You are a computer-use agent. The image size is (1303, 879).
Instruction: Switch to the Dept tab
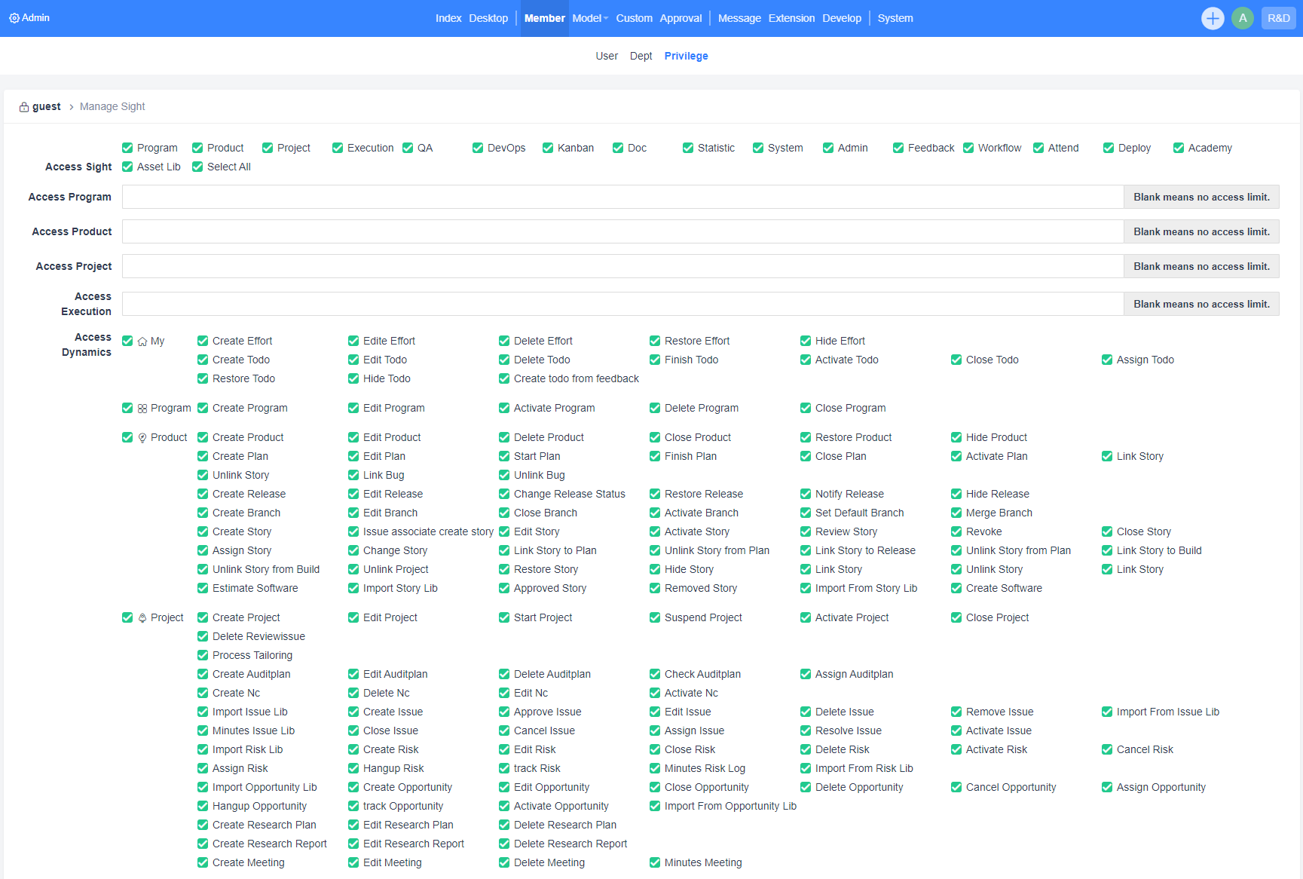641,56
